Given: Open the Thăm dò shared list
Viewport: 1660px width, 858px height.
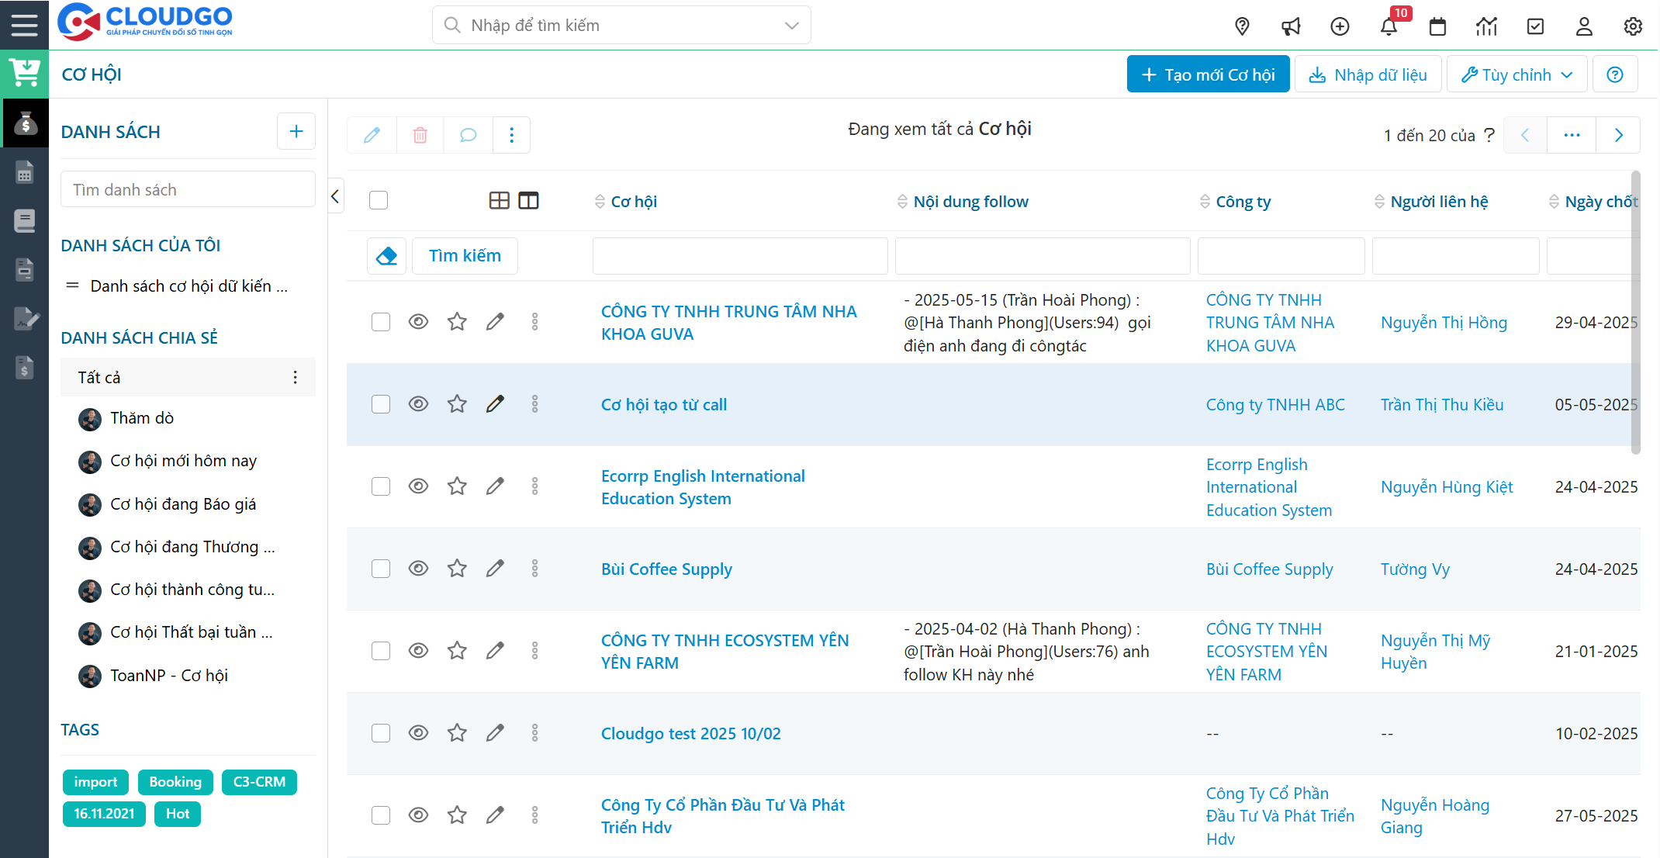Looking at the screenshot, I should click(142, 418).
